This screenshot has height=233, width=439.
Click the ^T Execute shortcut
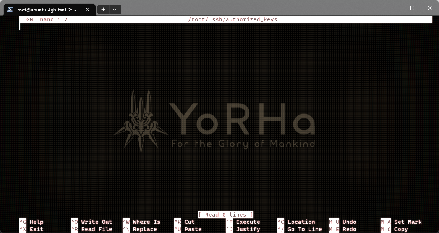(x=243, y=222)
